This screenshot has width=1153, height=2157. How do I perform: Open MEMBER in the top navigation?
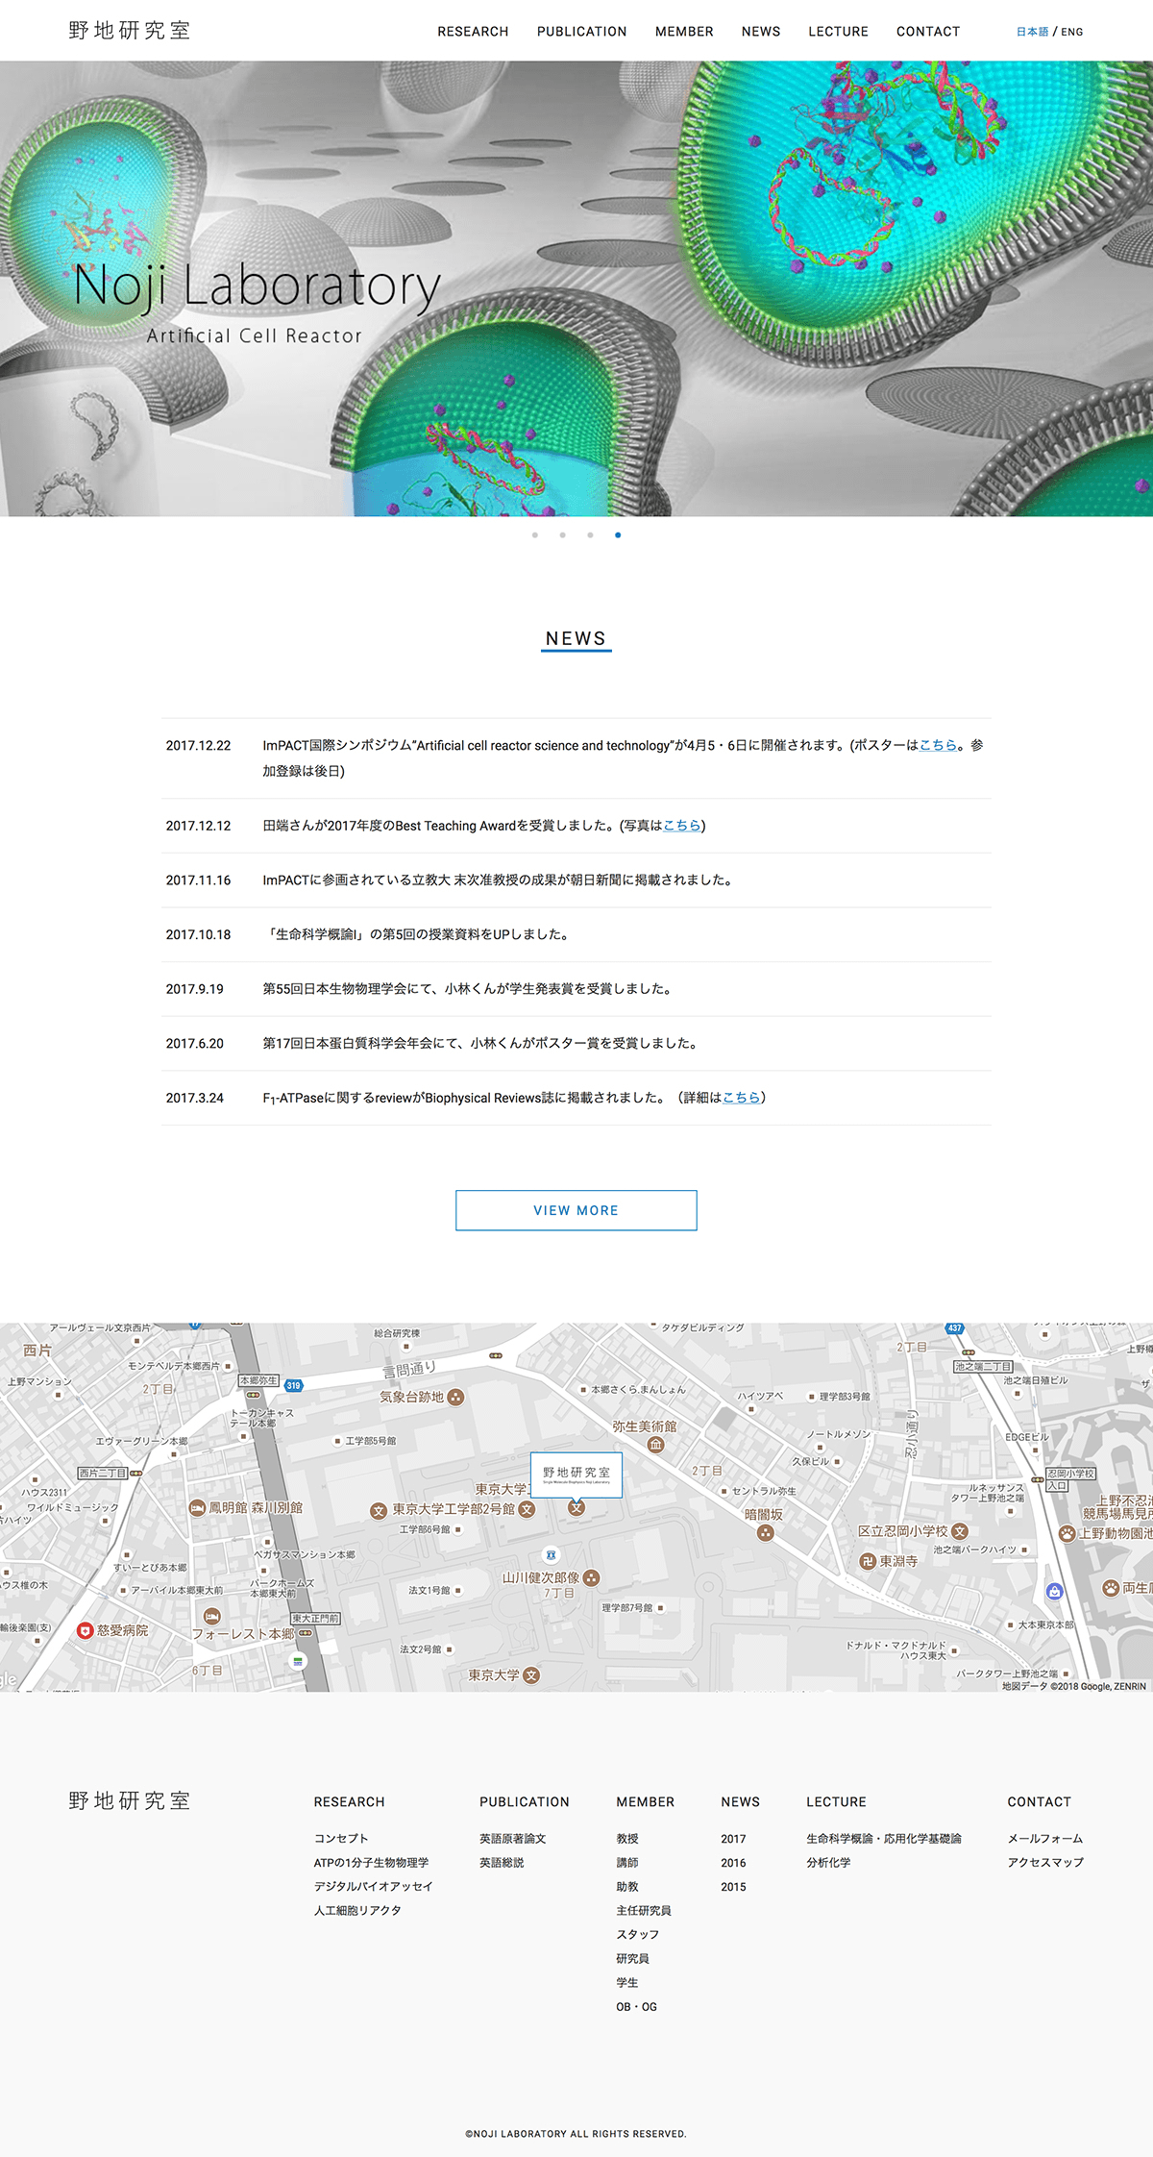(x=684, y=32)
